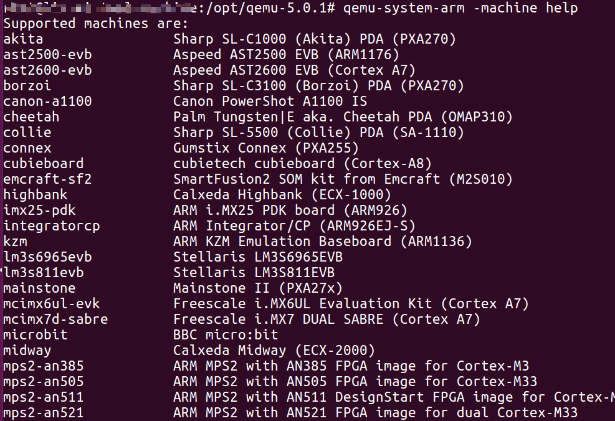Click the 'mcimx7d-sabre' machine name
The image size is (615, 421).
(x=55, y=319)
